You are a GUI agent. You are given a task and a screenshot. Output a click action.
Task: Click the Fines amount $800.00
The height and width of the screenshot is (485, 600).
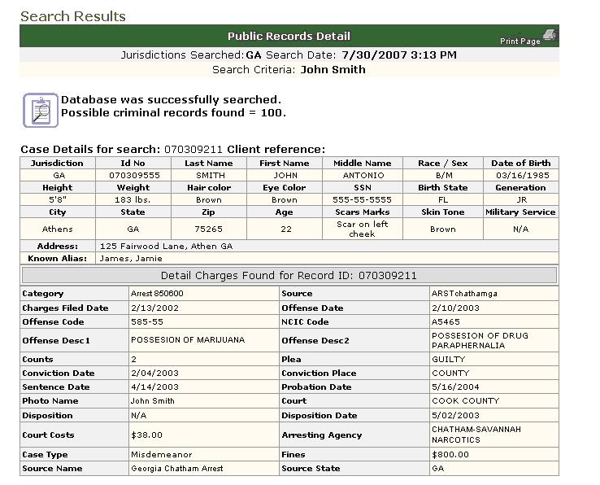click(450, 455)
